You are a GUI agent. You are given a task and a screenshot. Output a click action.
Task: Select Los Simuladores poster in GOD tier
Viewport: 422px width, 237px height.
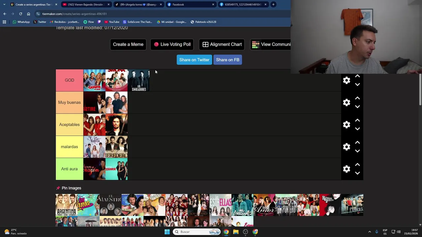pyautogui.click(x=138, y=80)
